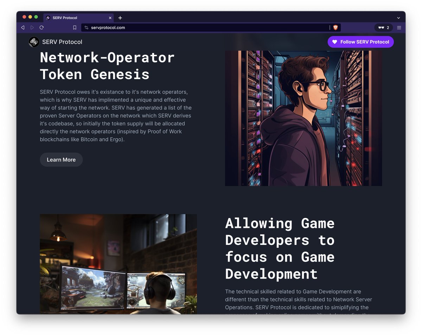Close the SERV Protocol tab

tap(110, 18)
